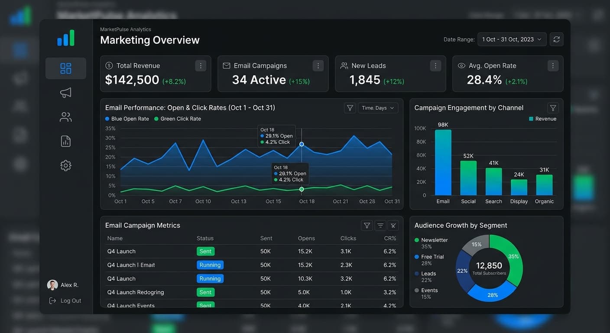
Task: Toggle the Blue Open Rate legend
Action: coord(127,118)
